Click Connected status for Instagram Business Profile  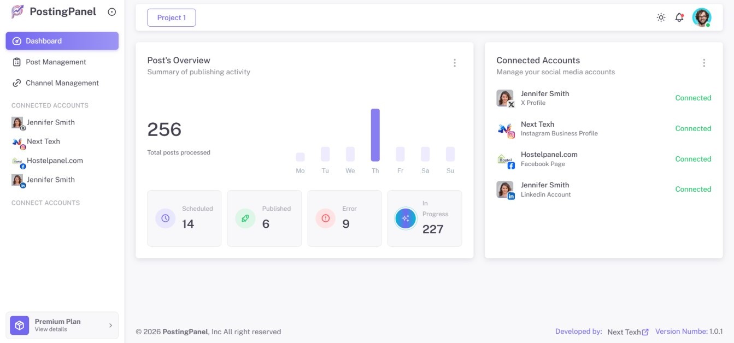click(x=693, y=128)
